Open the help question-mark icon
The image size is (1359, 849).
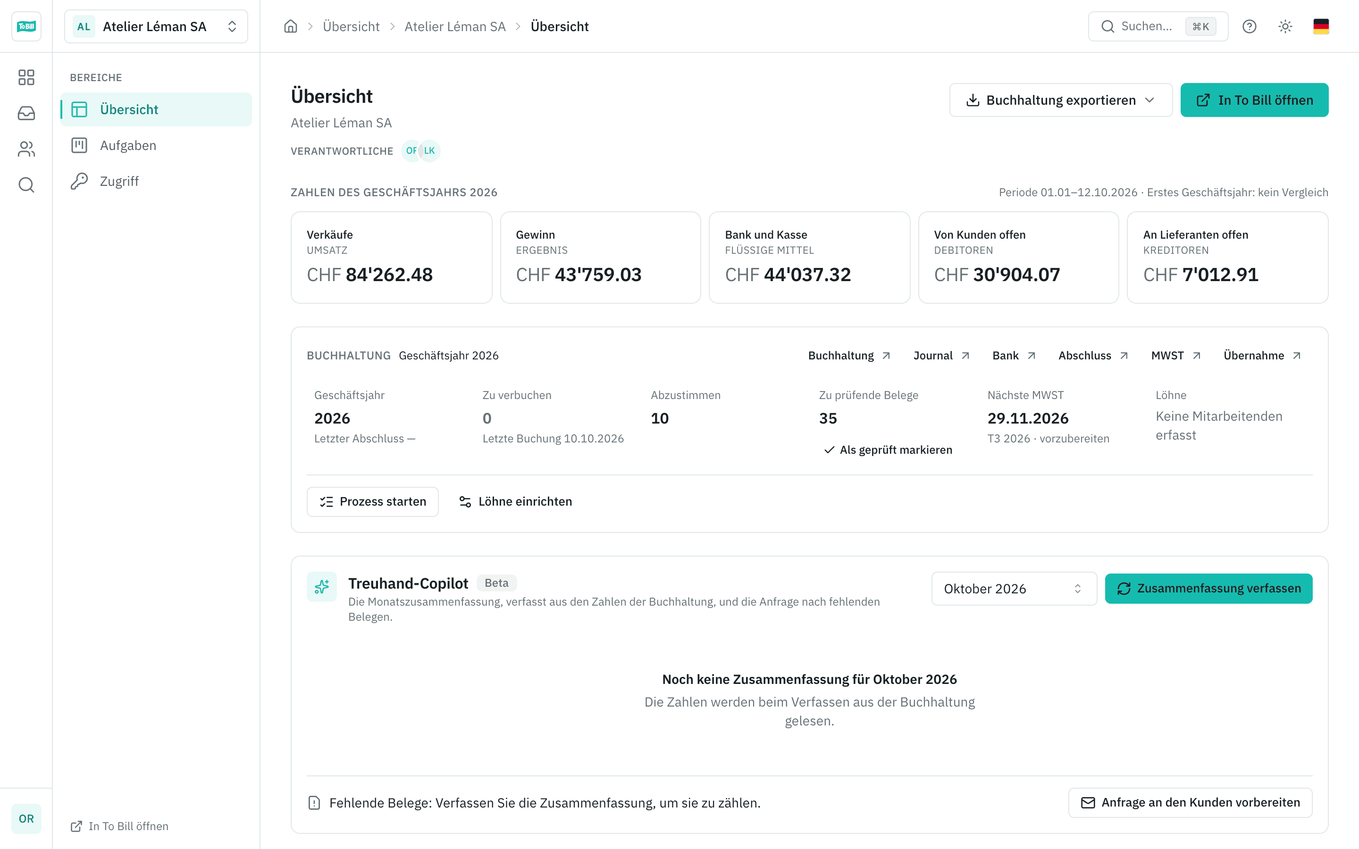[x=1249, y=26]
